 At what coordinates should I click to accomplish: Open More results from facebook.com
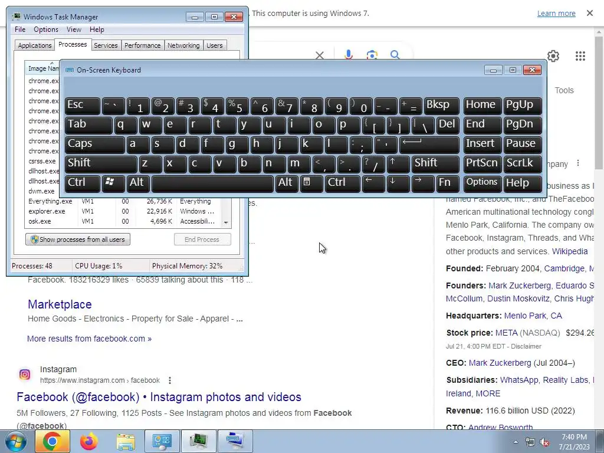pyautogui.click(x=90, y=339)
